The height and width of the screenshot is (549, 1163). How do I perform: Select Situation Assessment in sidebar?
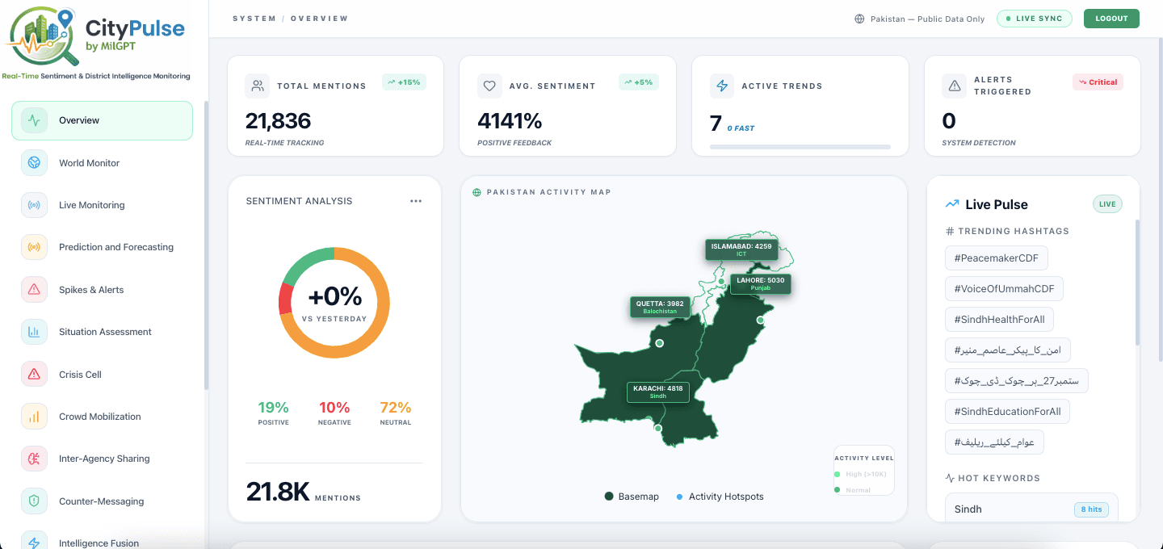pos(102,332)
